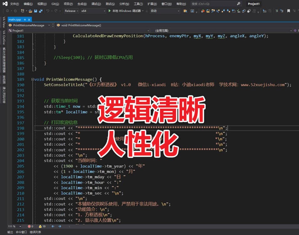This screenshot has height=235, width=299.
Task: Toggle the bookmark icon in toolbar
Action: (288, 11)
